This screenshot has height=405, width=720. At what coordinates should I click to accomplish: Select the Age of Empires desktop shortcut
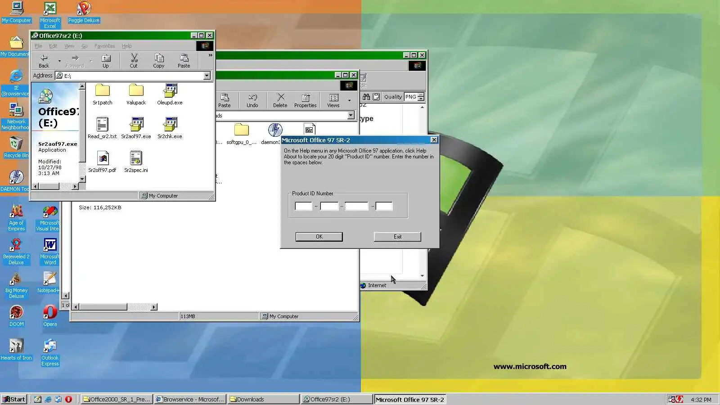pyautogui.click(x=16, y=217)
